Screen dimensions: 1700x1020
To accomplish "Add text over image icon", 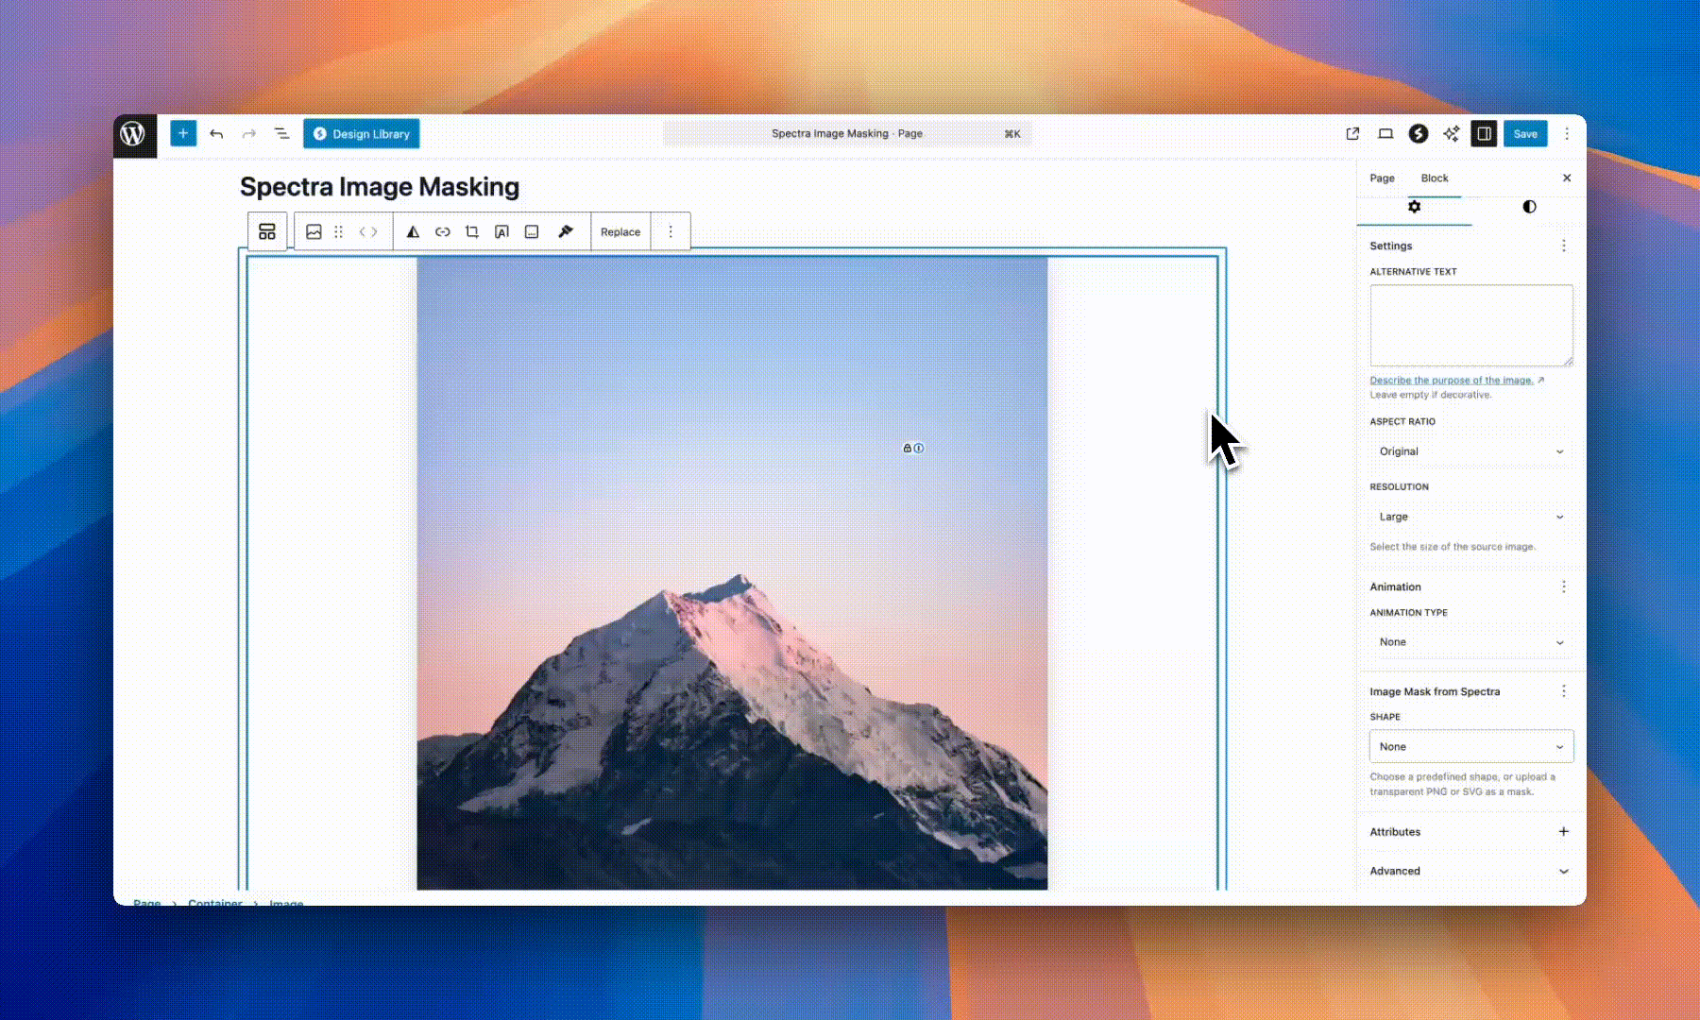I will pyautogui.click(x=501, y=231).
